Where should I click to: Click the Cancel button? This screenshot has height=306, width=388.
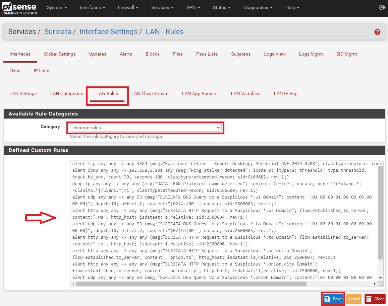[353, 299]
